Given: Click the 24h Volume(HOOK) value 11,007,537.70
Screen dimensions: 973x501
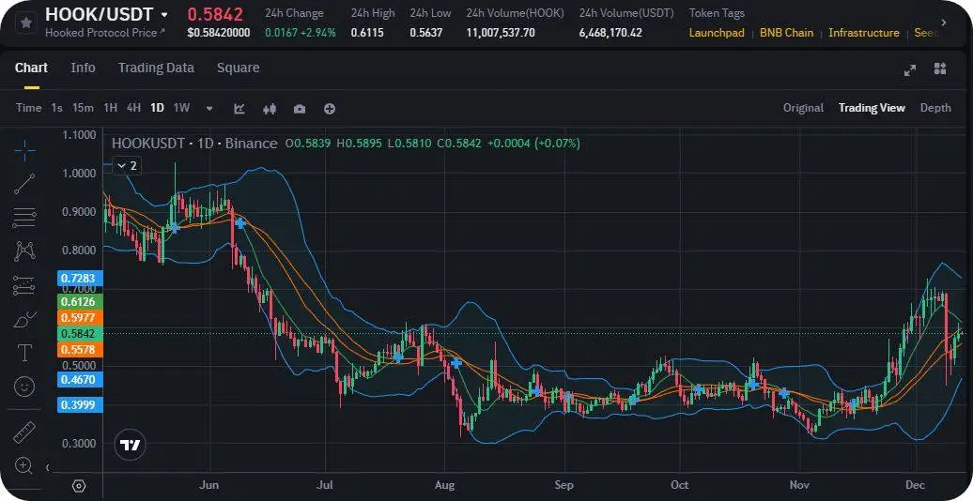Looking at the screenshot, I should pos(501,33).
